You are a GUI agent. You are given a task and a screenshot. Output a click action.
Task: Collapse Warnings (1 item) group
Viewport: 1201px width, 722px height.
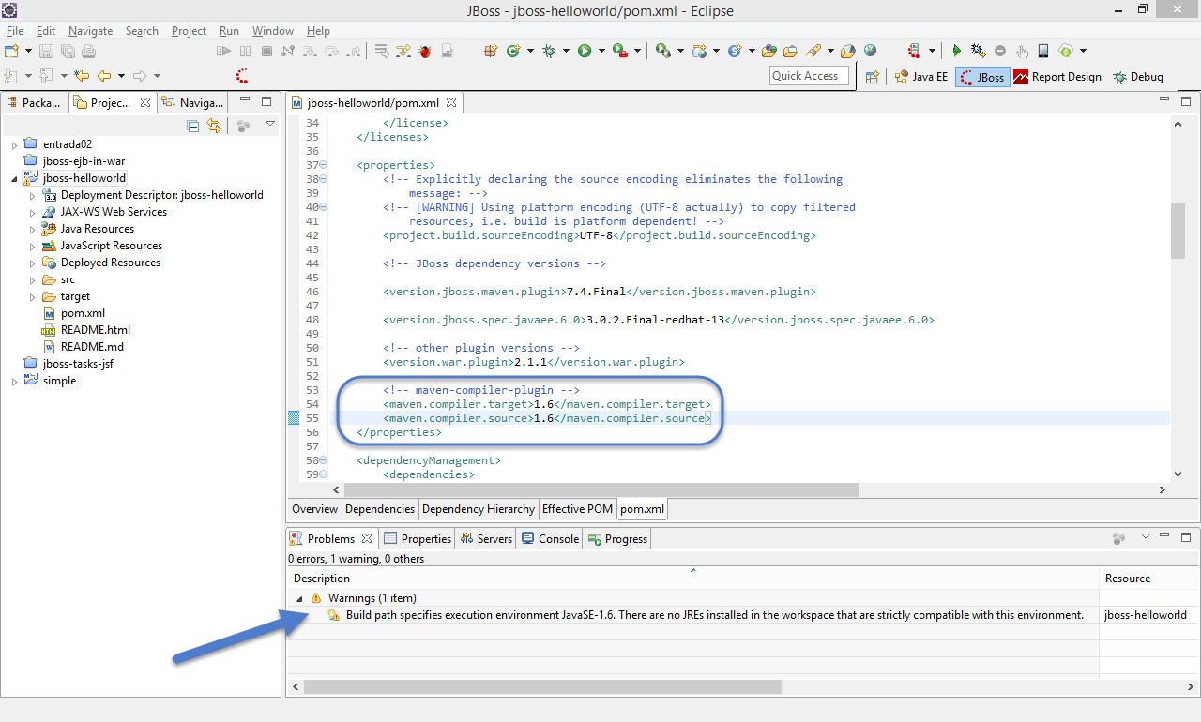(299, 598)
